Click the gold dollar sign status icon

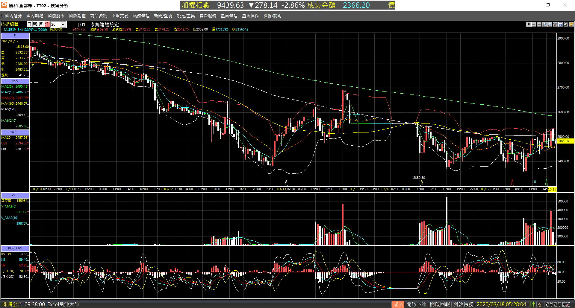(540, 304)
